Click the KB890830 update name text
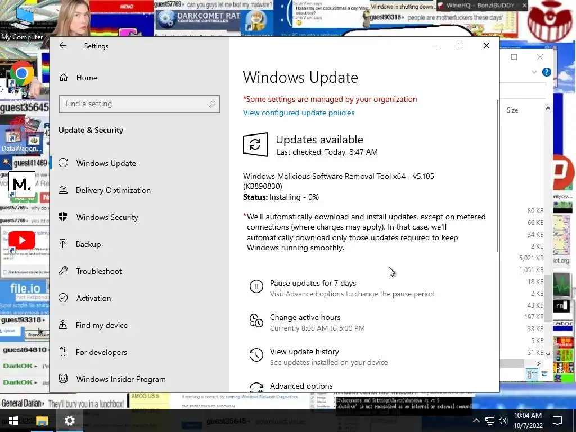The image size is (576, 432). (338, 181)
